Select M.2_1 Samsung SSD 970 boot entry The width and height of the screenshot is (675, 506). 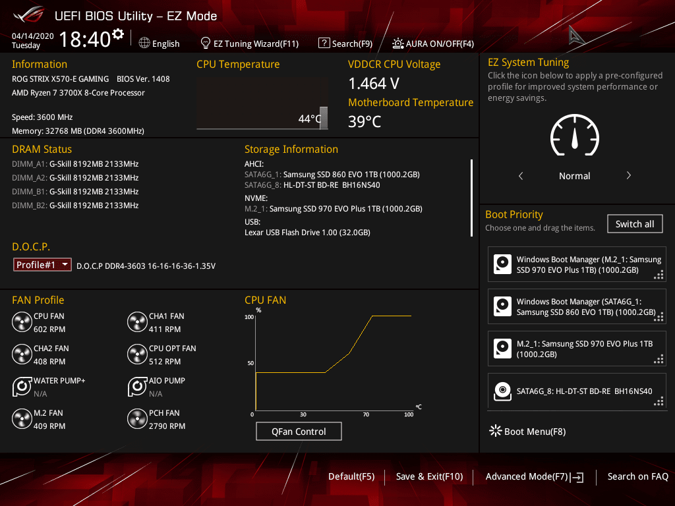point(577,349)
